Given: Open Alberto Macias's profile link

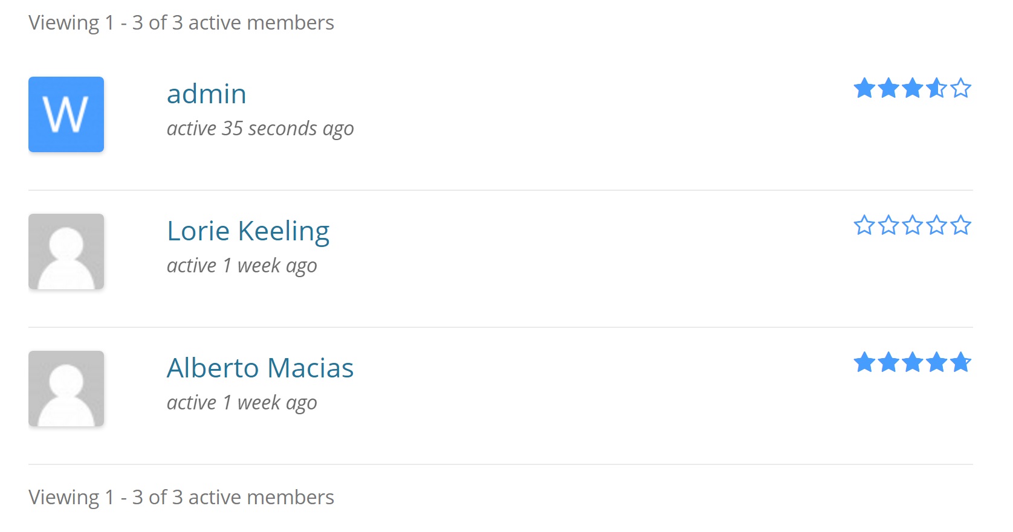Looking at the screenshot, I should tap(260, 368).
